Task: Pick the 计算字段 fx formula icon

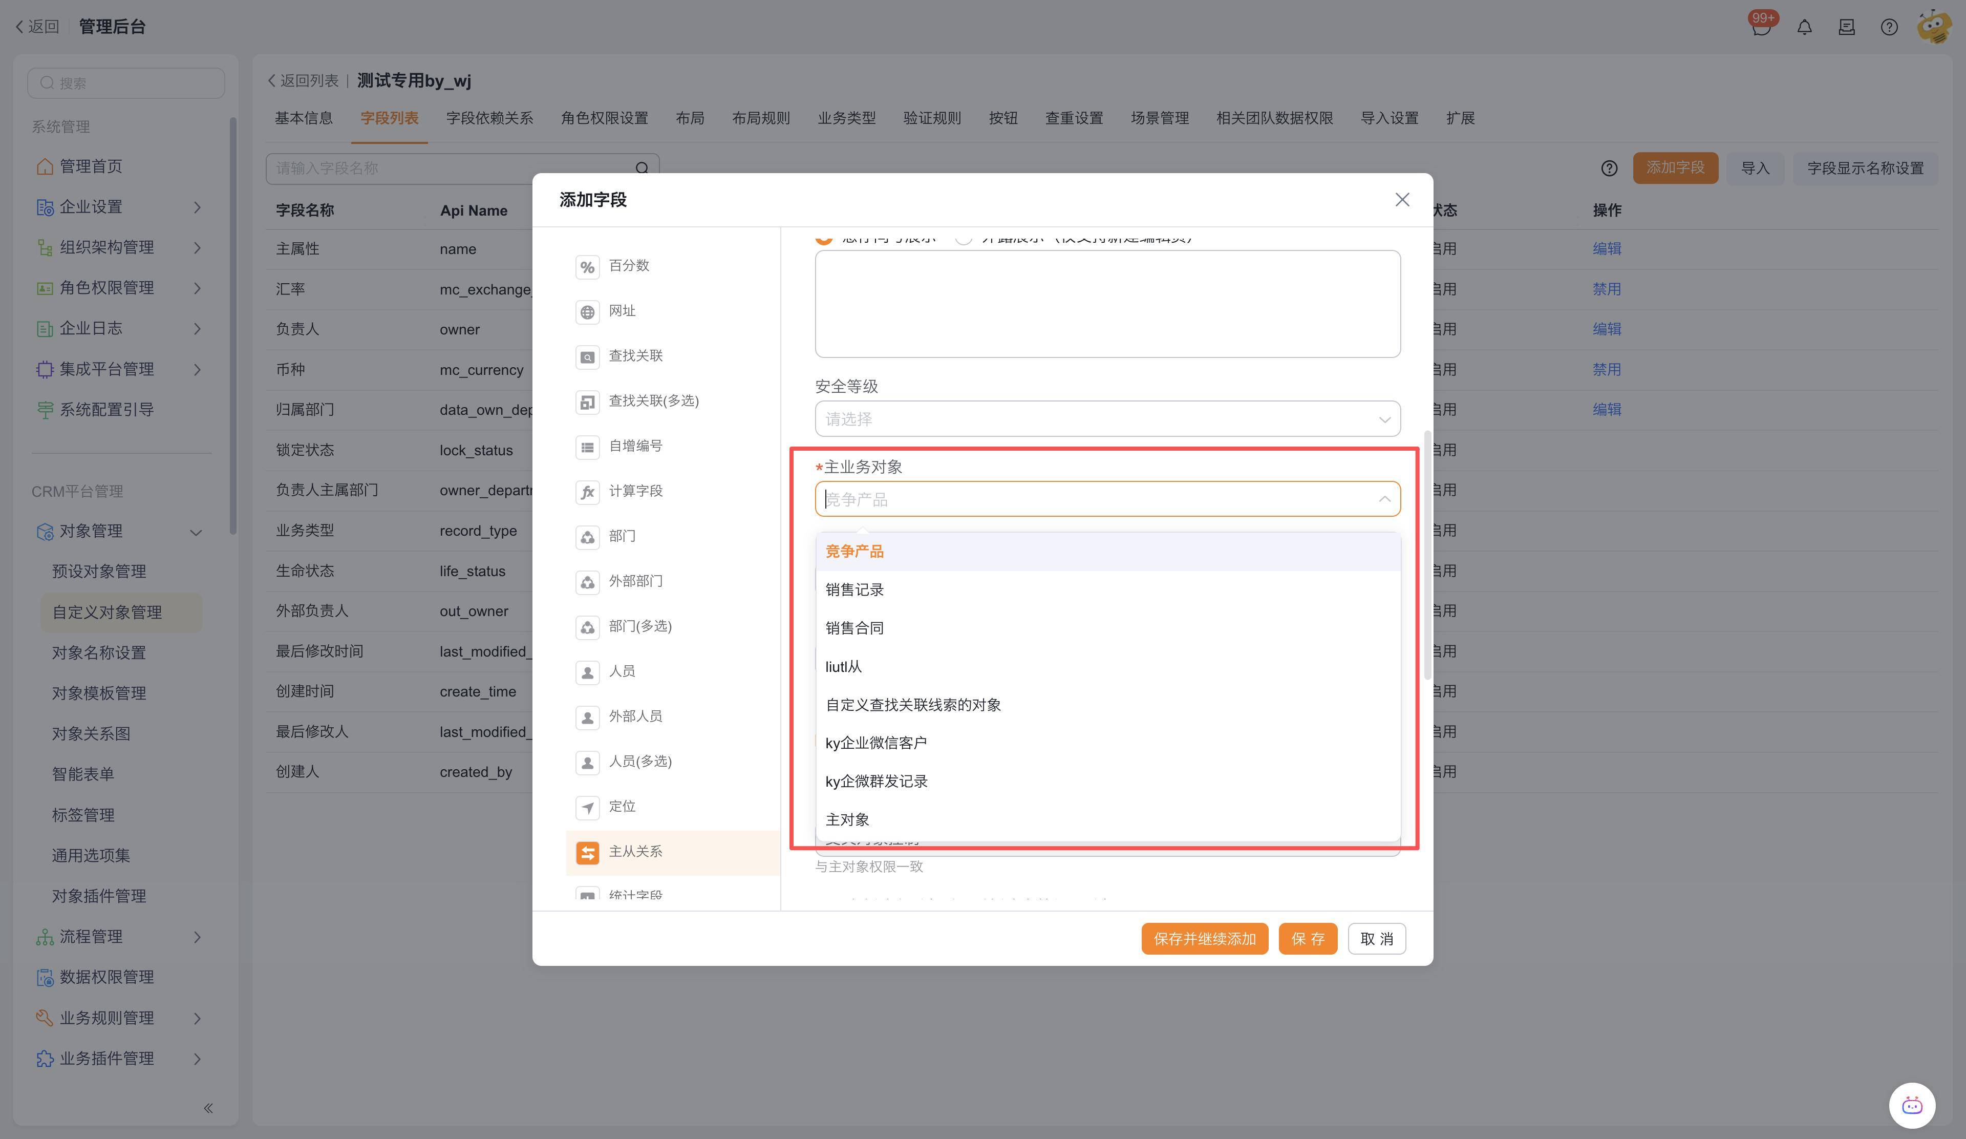Action: coord(587,492)
